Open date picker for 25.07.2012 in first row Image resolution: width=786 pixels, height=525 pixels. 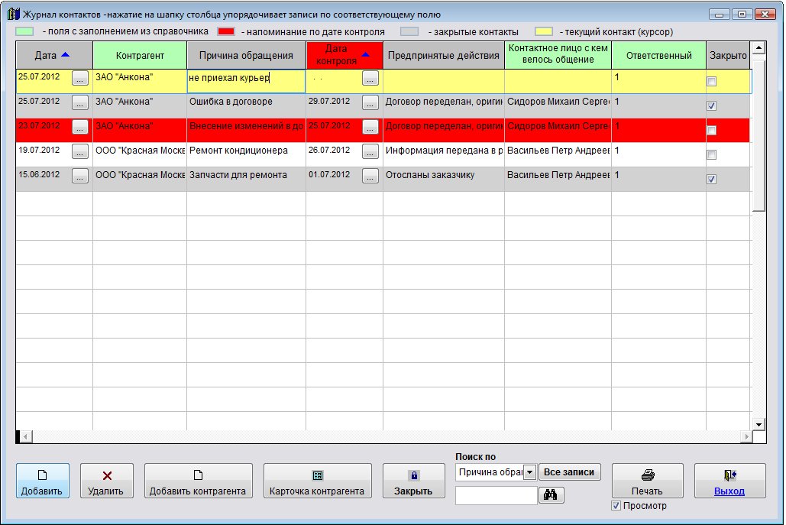tap(80, 79)
